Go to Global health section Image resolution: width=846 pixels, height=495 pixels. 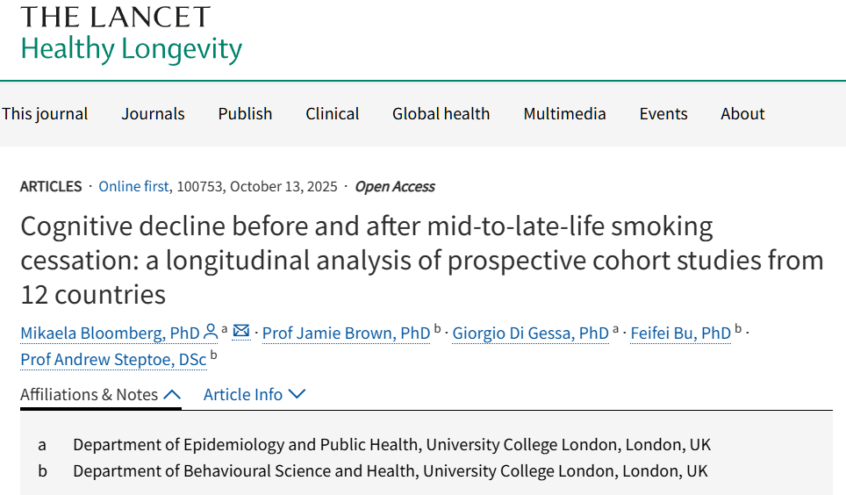click(441, 114)
